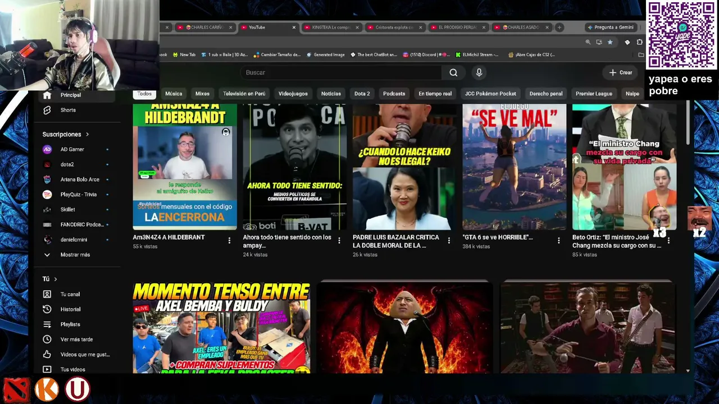Open the Abre Cajas de CS2 bookmark
The height and width of the screenshot is (404, 719).
coord(531,54)
